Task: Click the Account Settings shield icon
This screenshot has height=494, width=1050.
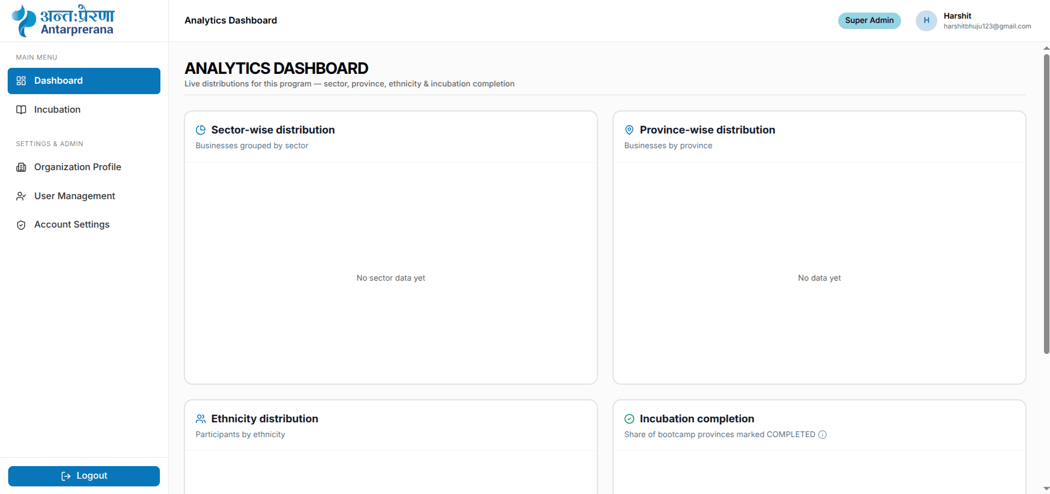Action: [x=21, y=225]
